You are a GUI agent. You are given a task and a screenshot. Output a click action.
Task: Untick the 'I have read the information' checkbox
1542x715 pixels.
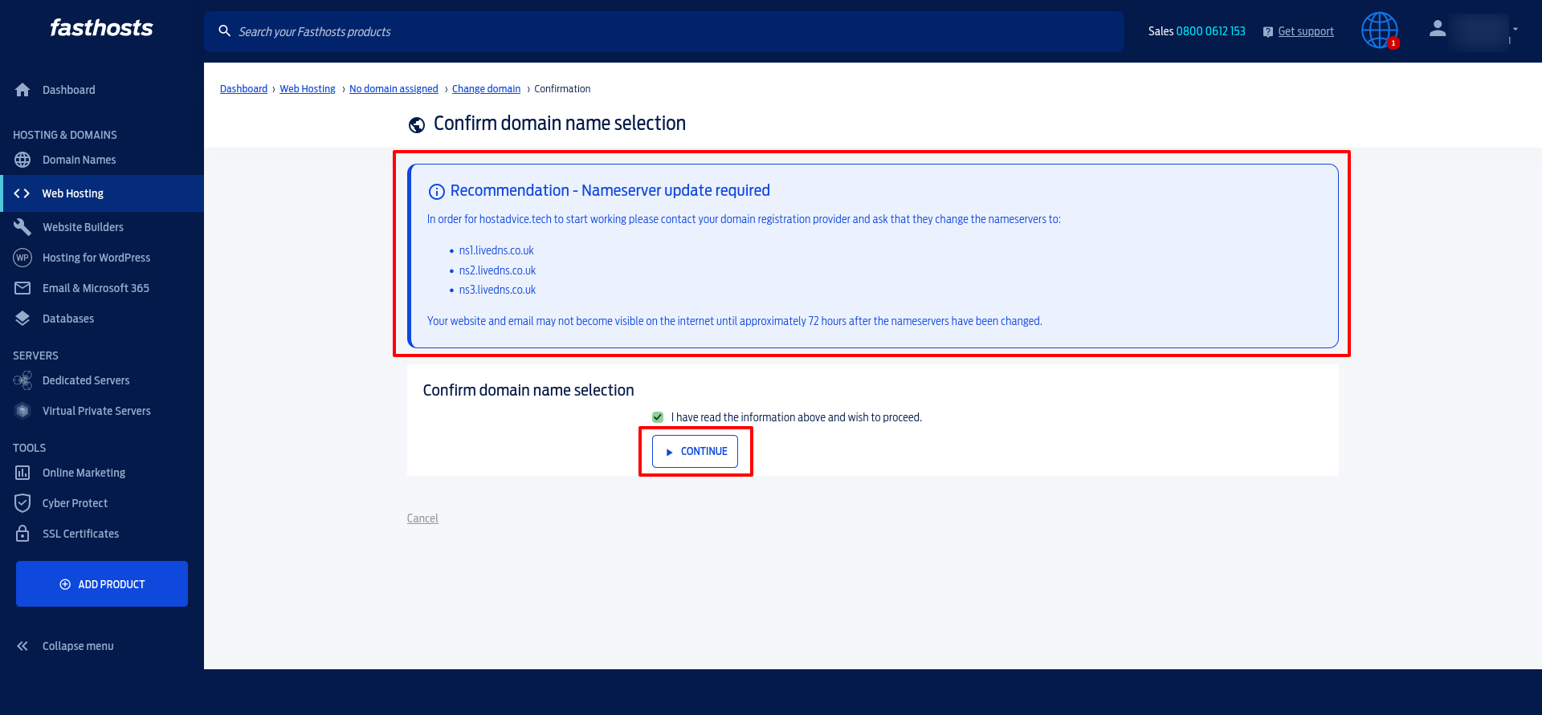658,417
